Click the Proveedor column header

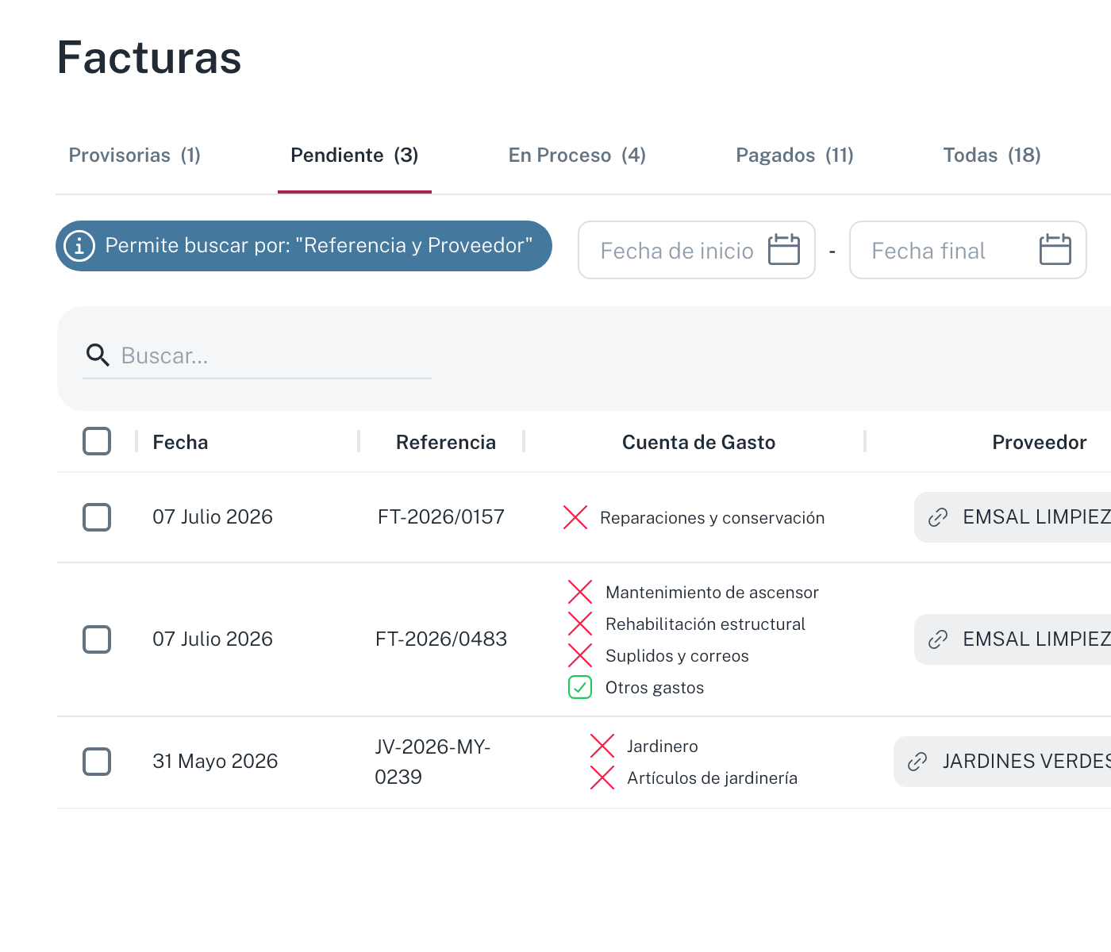(x=1040, y=442)
